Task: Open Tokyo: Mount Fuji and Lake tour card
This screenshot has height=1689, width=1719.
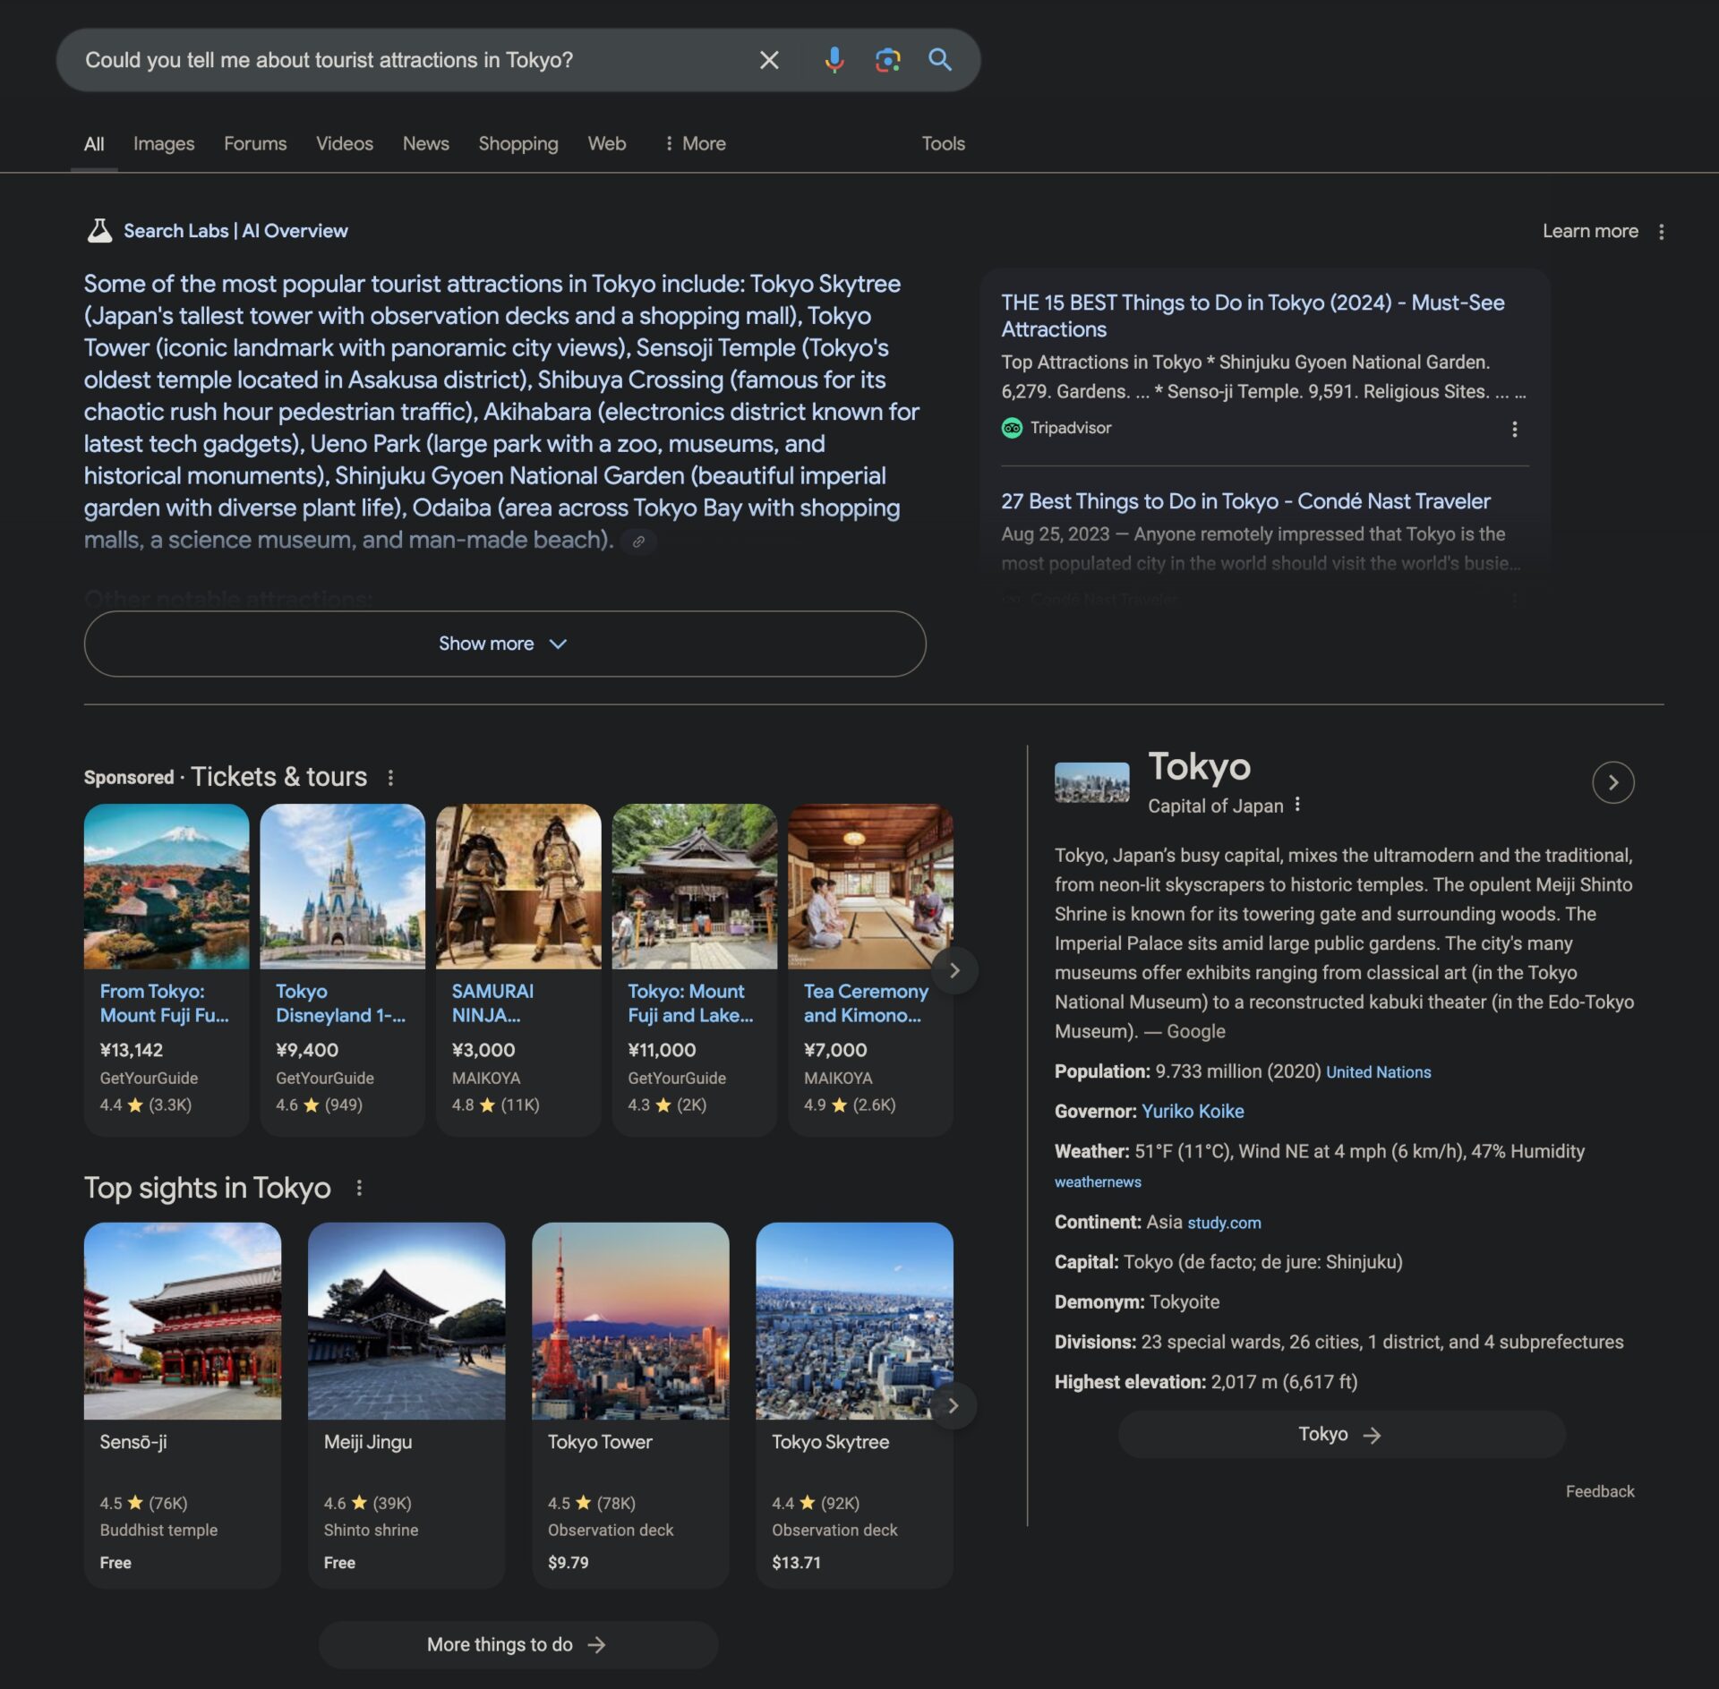Action: (x=695, y=970)
